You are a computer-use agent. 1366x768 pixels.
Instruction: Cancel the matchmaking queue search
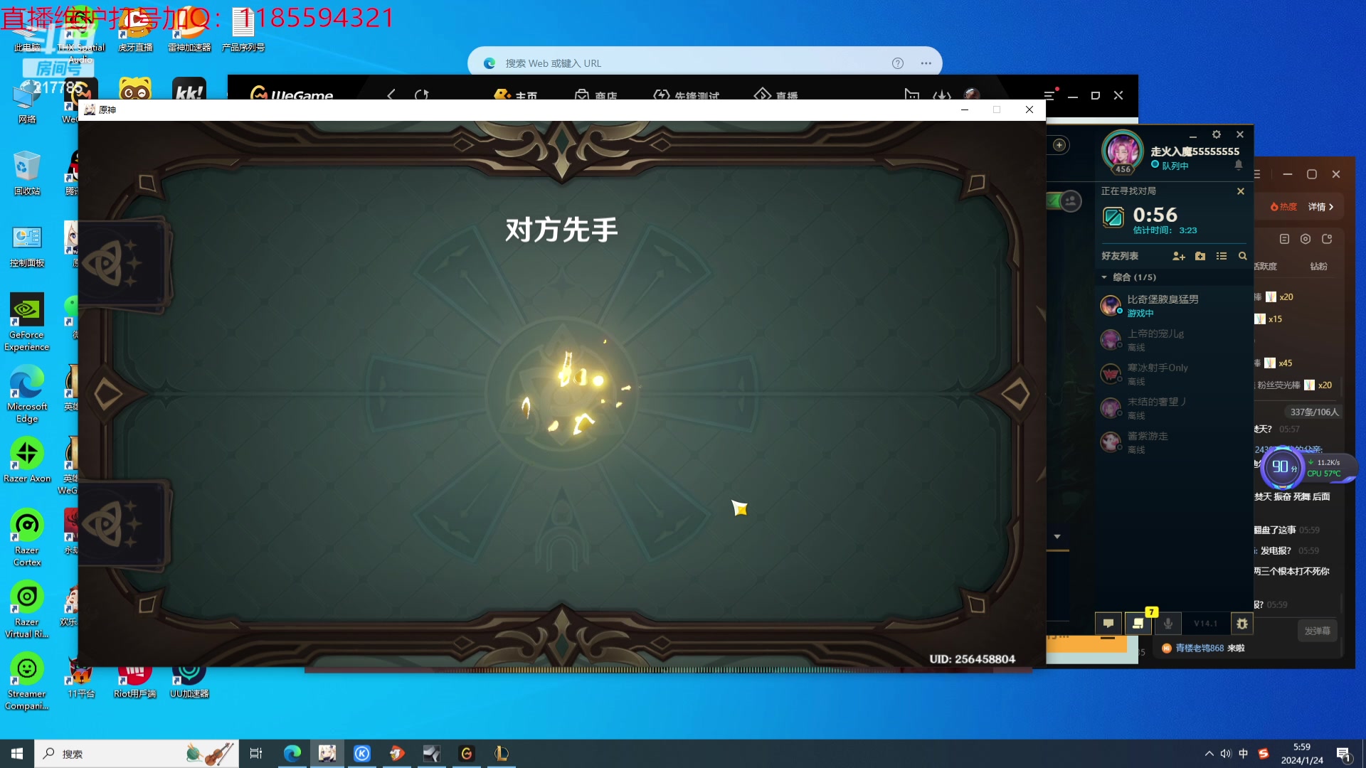(1241, 191)
